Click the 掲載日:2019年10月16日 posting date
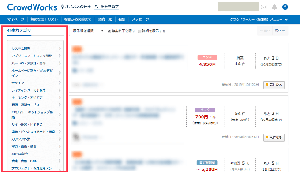The width and height of the screenshot is (300, 172). [x=240, y=137]
